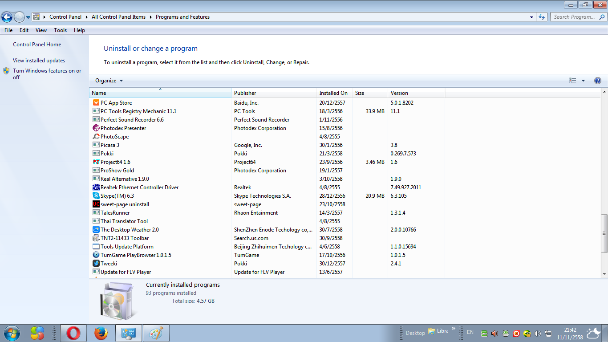
Task: Click the Tweeki program icon
Action: pos(96,264)
